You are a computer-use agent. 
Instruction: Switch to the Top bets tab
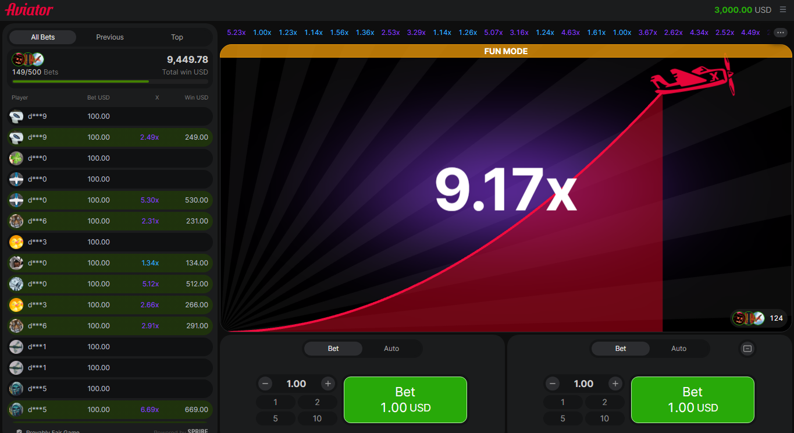[x=177, y=37]
